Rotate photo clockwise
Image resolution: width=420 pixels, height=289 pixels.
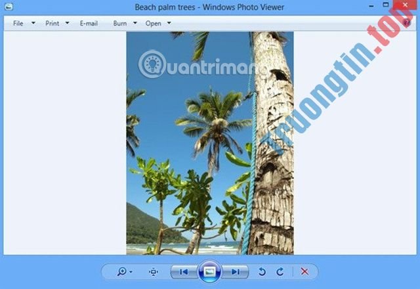tap(280, 272)
